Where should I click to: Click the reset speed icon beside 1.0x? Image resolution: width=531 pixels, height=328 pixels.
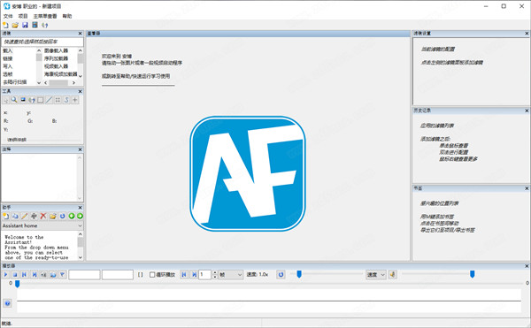[x=281, y=275]
